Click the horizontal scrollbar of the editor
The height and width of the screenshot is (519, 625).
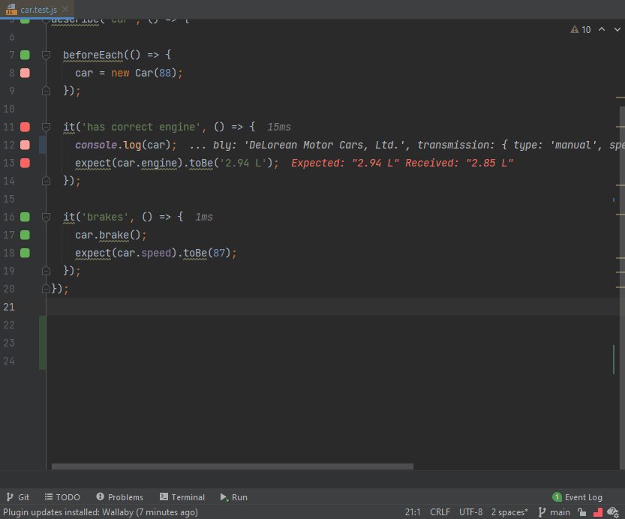[x=232, y=466]
